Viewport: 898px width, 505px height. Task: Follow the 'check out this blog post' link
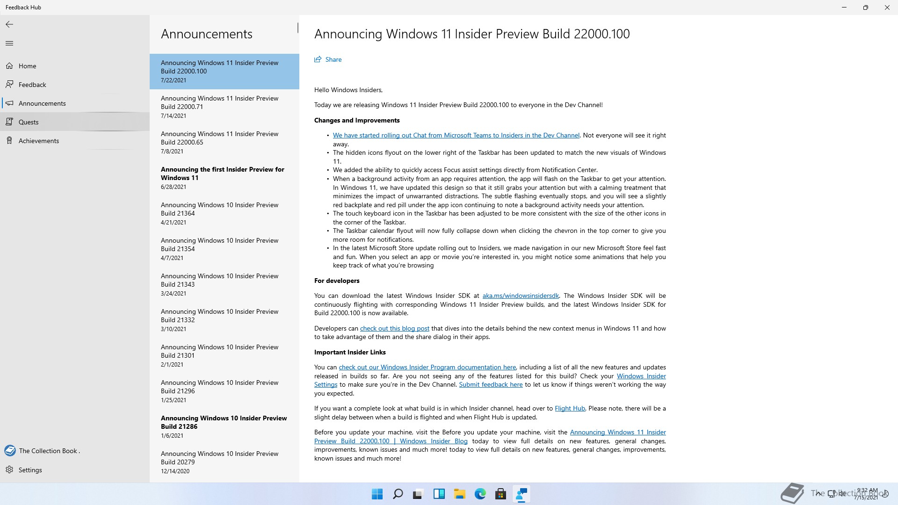click(x=394, y=329)
